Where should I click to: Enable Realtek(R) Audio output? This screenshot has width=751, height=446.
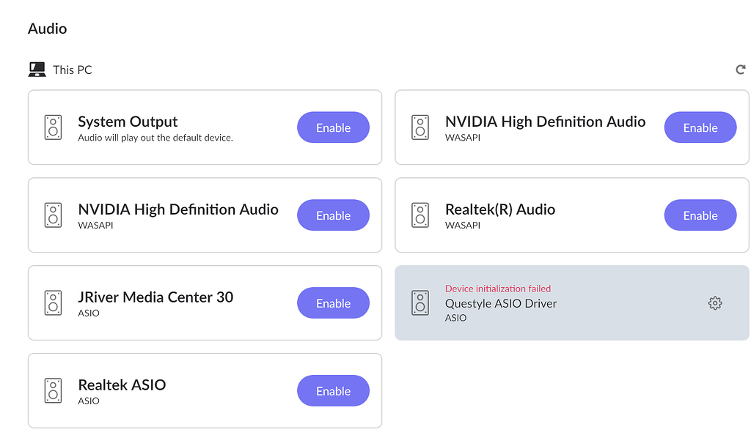click(700, 215)
